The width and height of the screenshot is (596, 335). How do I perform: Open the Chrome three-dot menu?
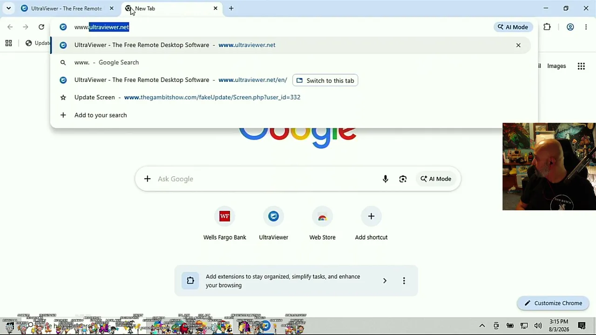click(586, 27)
